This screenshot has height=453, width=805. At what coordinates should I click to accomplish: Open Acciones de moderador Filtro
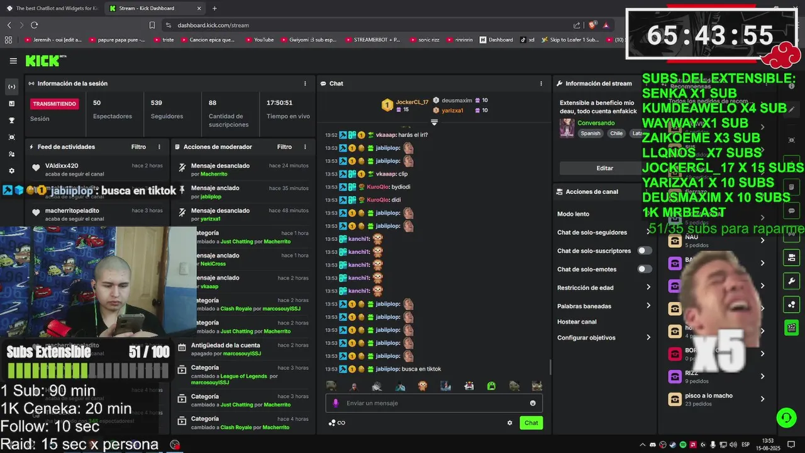284,147
